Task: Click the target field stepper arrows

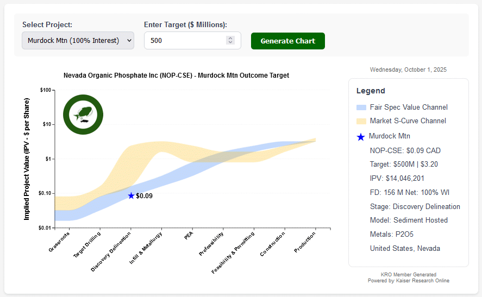Action: 230,40
